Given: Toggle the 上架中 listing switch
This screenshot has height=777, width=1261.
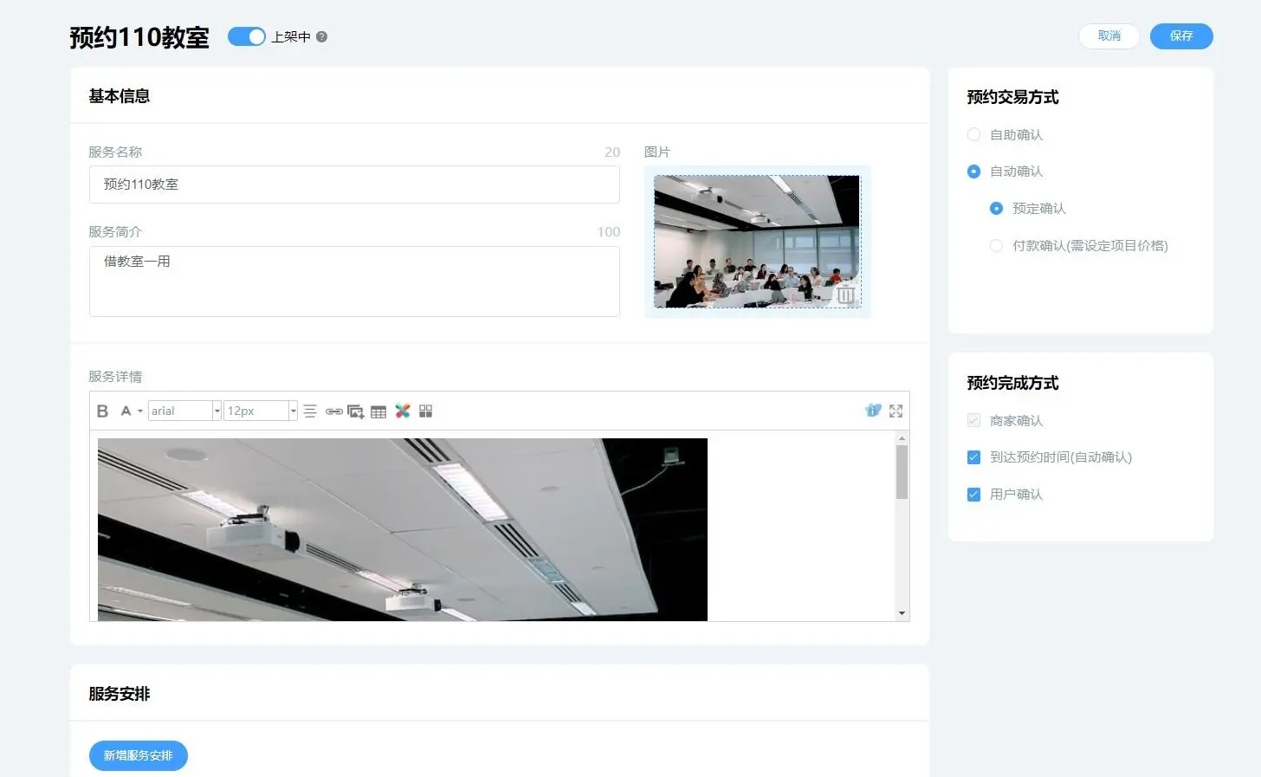Looking at the screenshot, I should coord(247,36).
